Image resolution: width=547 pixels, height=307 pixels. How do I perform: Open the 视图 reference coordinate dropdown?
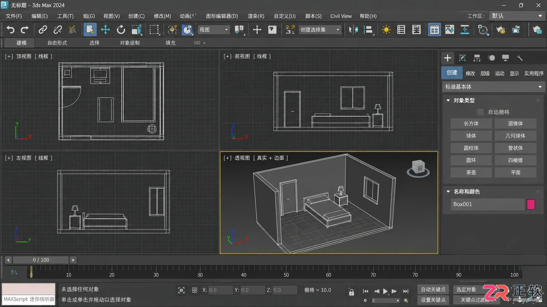tap(214, 30)
